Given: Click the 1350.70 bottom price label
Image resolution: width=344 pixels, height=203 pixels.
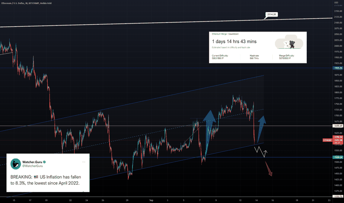Looking at the screenshot, I should click(338, 196).
